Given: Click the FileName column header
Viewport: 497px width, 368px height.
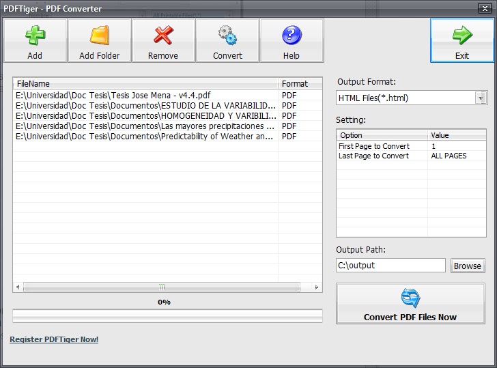Looking at the screenshot, I should [146, 84].
